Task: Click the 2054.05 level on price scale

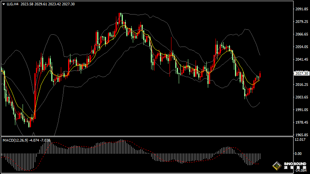Action: click(x=302, y=47)
